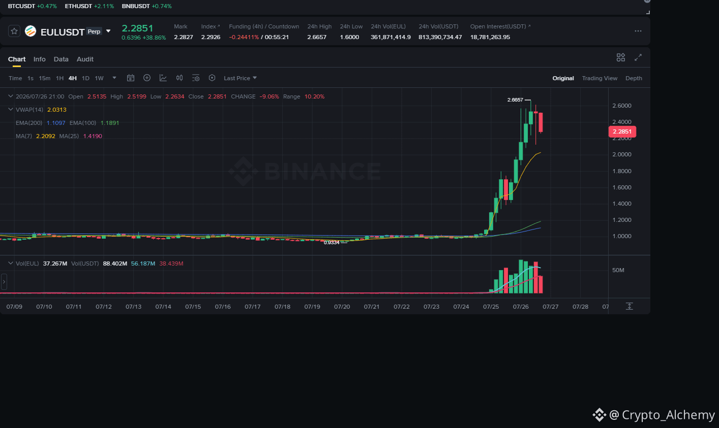
Task: Click the 50M volume axis label
Action: pos(618,270)
